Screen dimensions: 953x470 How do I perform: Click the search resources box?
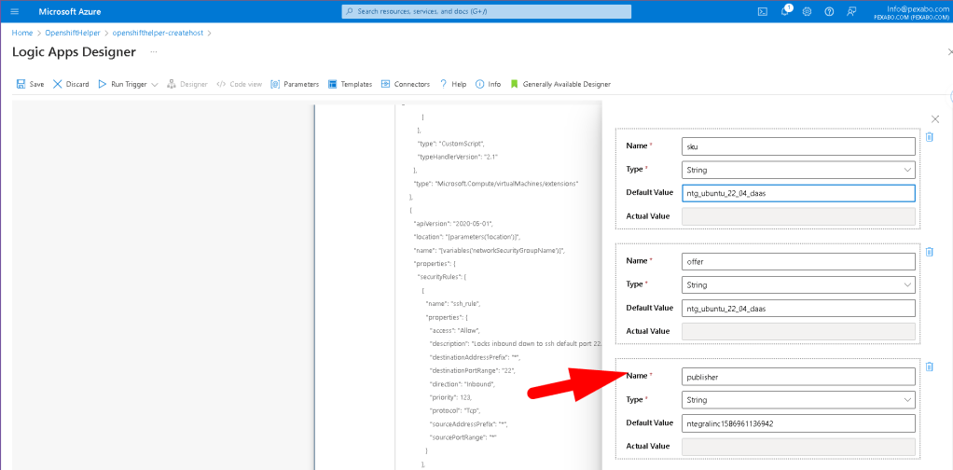(x=486, y=11)
